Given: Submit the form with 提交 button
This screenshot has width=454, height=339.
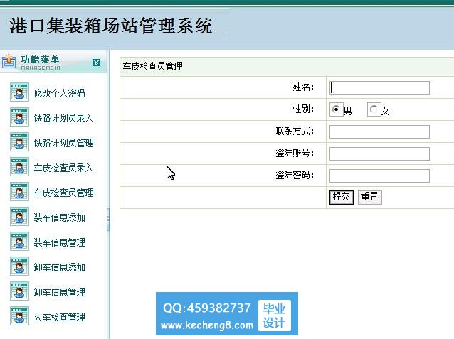Looking at the screenshot, I should tap(342, 198).
